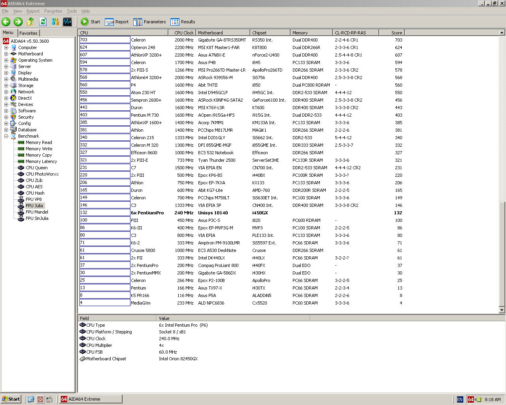This screenshot has height=405, width=506.
Task: Click the Windows Start button on taskbar
Action: coord(11,399)
